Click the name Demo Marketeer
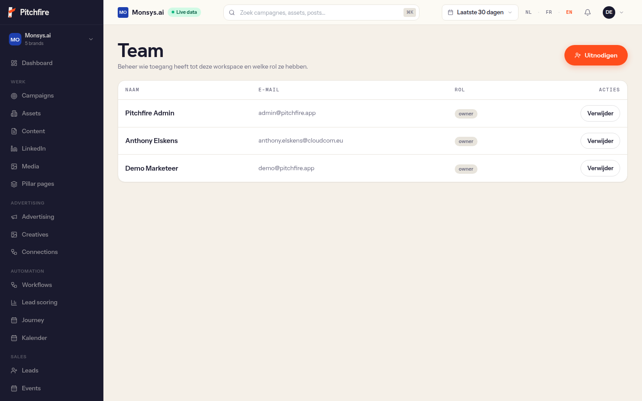The image size is (642, 401). pyautogui.click(x=152, y=168)
